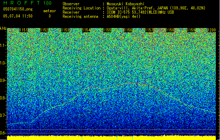Image resolution: width=220 pixels, height=140 pixels.
Task: Select the file name 0507041150.png
Action: (18, 9)
